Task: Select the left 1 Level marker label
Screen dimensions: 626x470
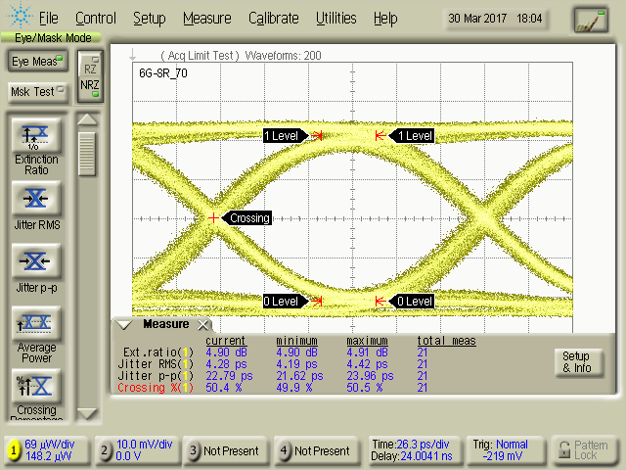Action: [x=285, y=136]
